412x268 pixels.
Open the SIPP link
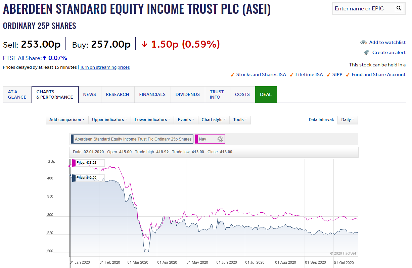tap(337, 75)
